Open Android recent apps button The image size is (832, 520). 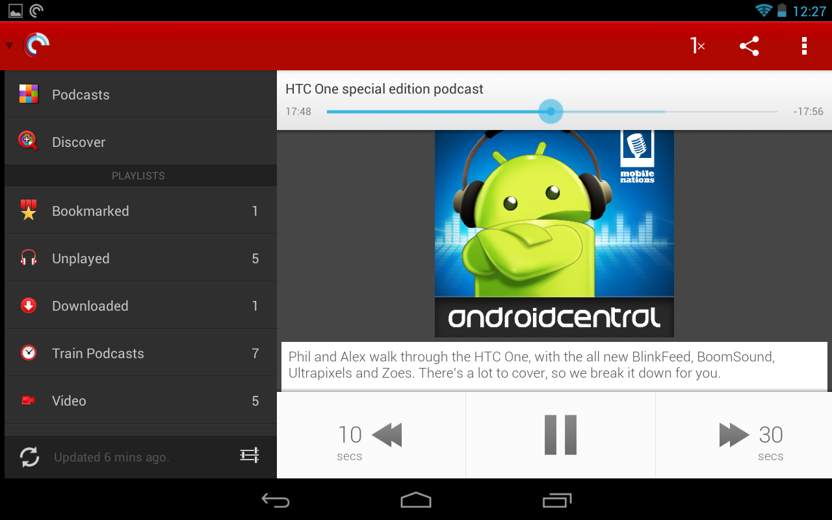557,500
